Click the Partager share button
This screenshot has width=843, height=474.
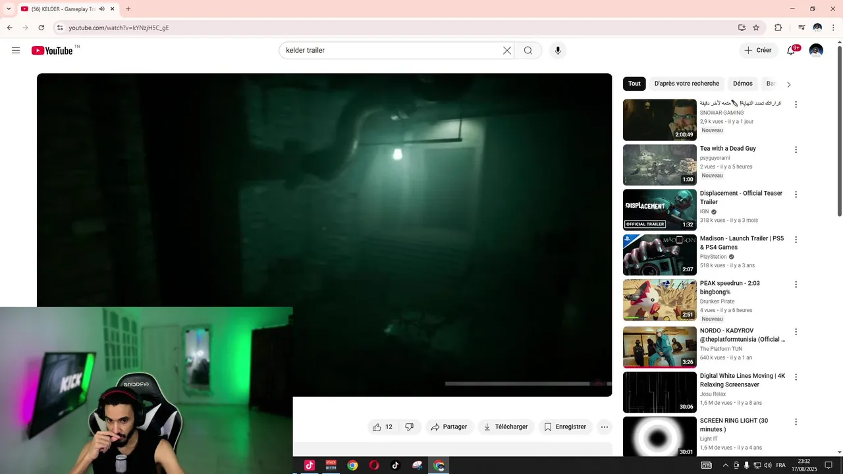click(x=449, y=427)
